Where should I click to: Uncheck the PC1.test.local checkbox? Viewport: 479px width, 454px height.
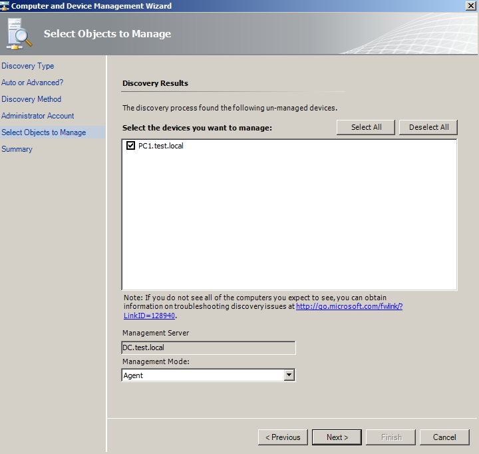coord(130,146)
